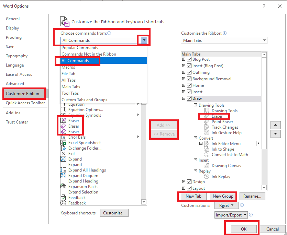Click the Main Tabs list scroll-up arrow

point(264,55)
